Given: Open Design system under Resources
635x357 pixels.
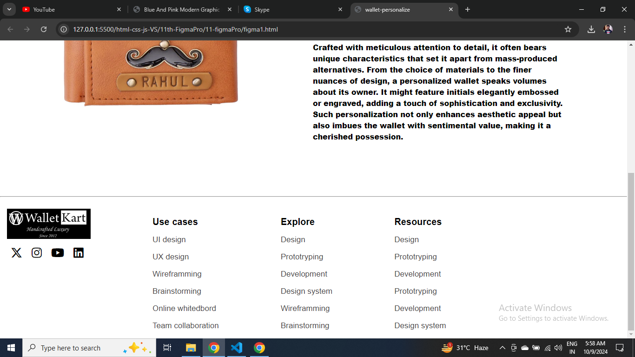Looking at the screenshot, I should tap(420, 325).
